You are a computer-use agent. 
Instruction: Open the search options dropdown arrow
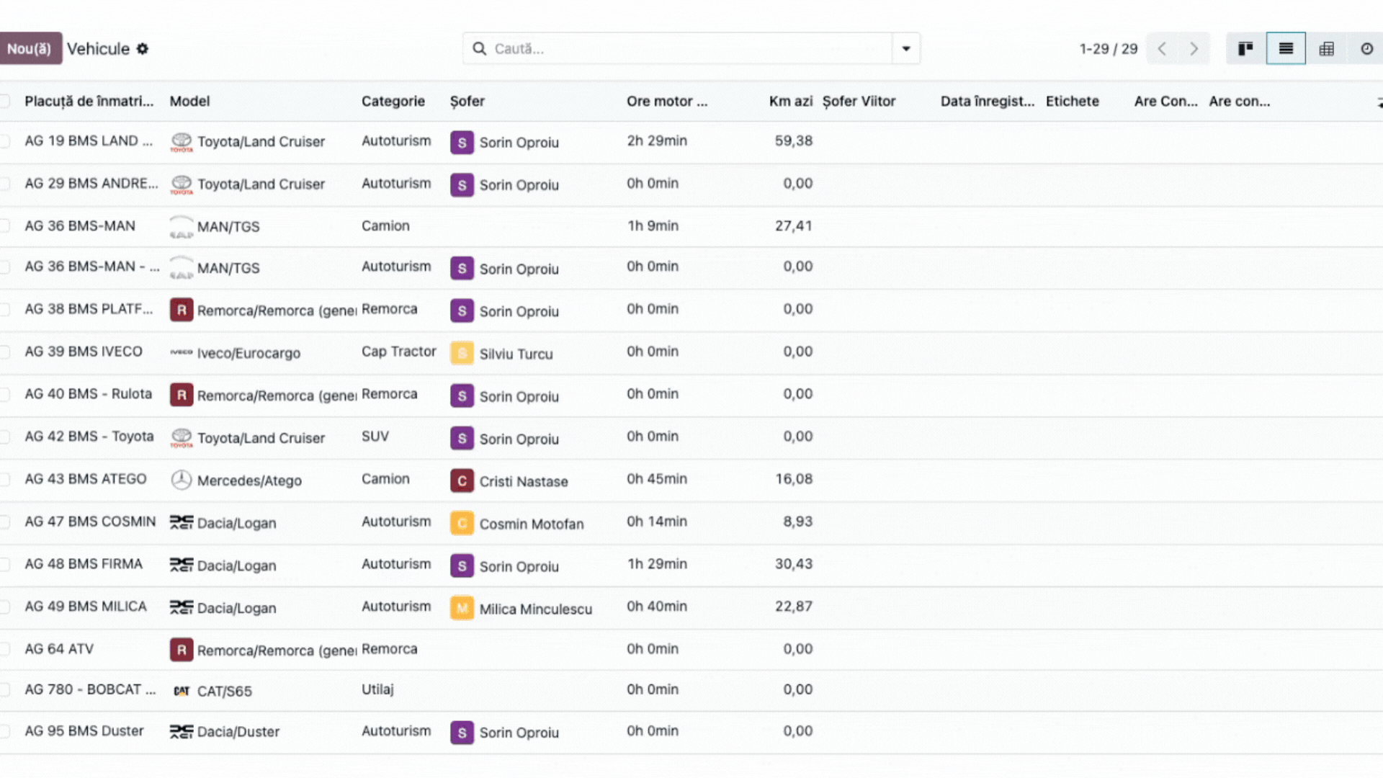[x=906, y=49]
